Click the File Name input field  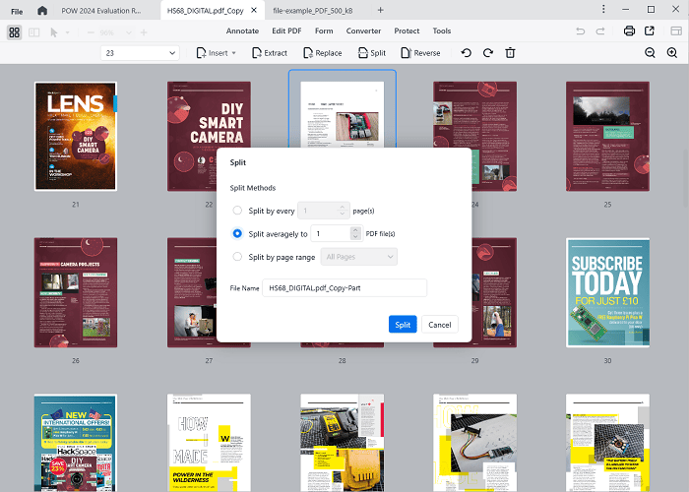[344, 287]
